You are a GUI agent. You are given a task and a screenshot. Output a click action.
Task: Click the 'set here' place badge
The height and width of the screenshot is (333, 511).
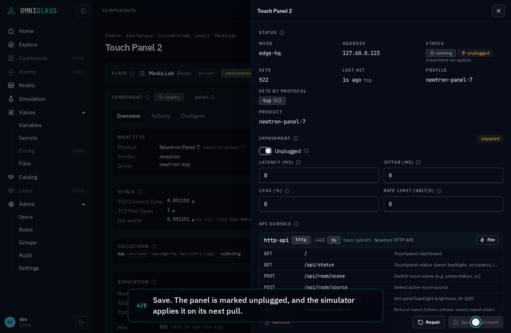click(206, 73)
